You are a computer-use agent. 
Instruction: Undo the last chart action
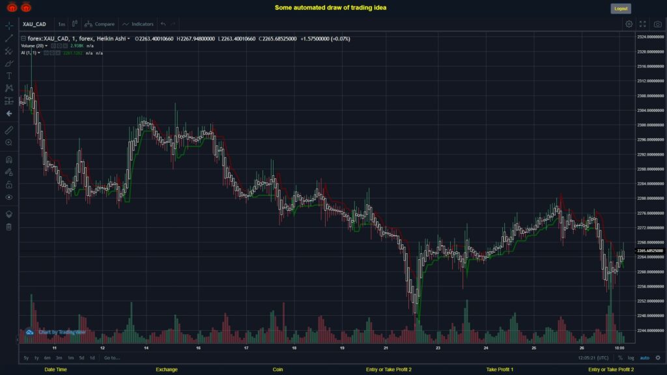pyautogui.click(x=163, y=24)
